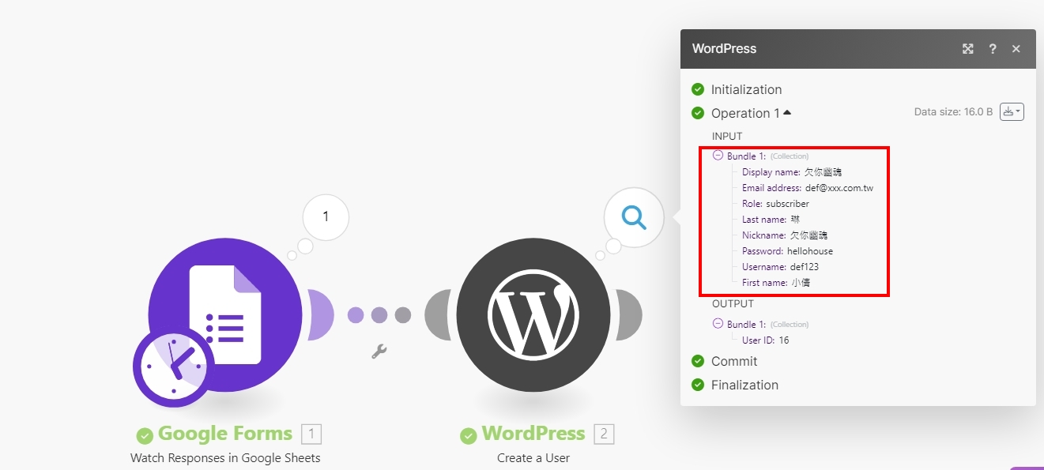Click the operations bubble showing 1
The width and height of the screenshot is (1044, 470).
325,217
